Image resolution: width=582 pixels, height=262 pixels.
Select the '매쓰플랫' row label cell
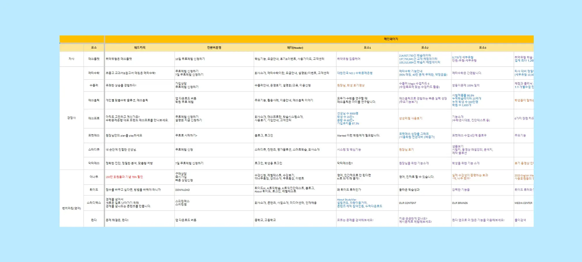coord(94,59)
